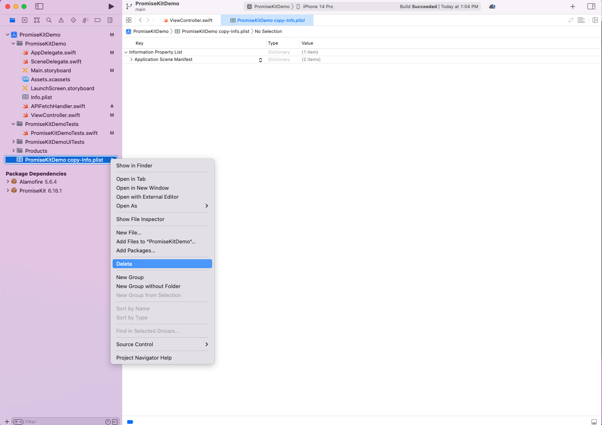Screen dimensions: 602x425
Task: Run the project with the play button
Action: tap(111, 7)
